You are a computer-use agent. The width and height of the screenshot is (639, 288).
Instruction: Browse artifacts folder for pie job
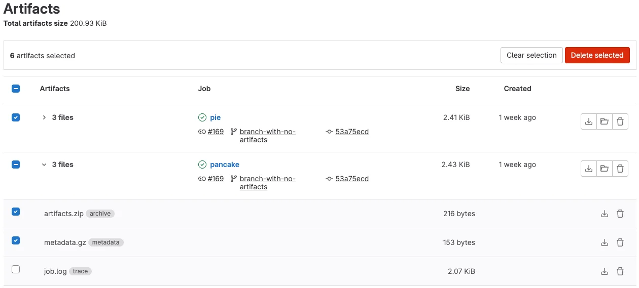click(x=604, y=121)
